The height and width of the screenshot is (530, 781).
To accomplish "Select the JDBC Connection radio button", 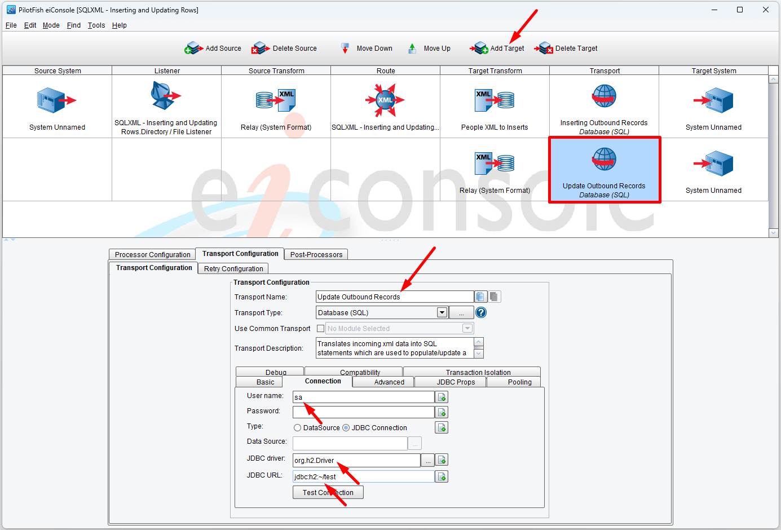I will click(346, 428).
